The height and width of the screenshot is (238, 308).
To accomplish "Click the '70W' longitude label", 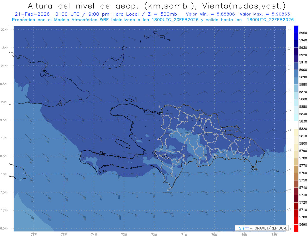I will (214, 235).
